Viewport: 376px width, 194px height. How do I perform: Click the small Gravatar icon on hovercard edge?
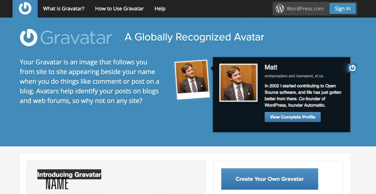[x=352, y=68]
